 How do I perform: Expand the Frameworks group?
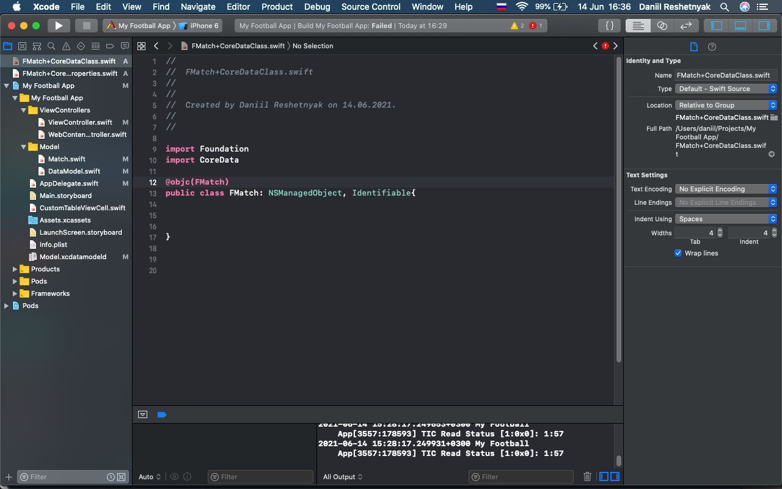pyautogui.click(x=15, y=293)
